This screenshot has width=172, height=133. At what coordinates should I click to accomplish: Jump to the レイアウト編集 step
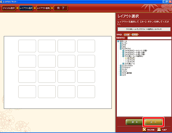tap(43, 8)
